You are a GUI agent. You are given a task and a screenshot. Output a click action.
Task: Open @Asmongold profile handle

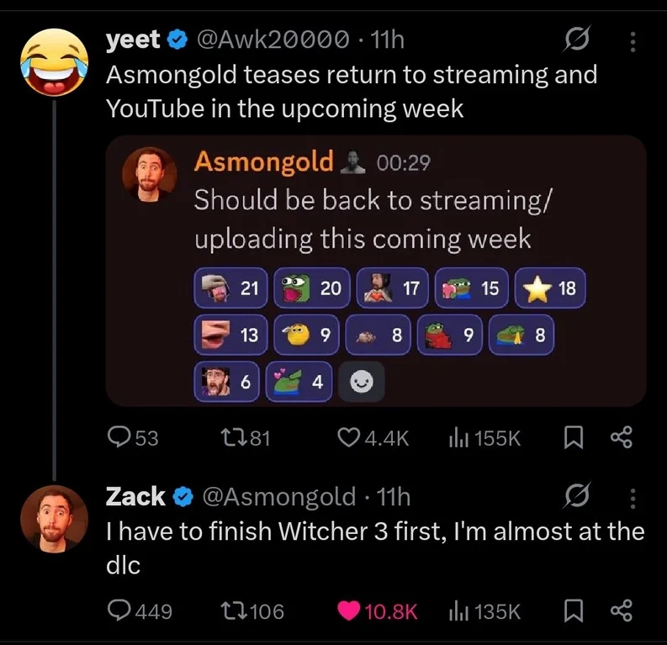coord(278,497)
